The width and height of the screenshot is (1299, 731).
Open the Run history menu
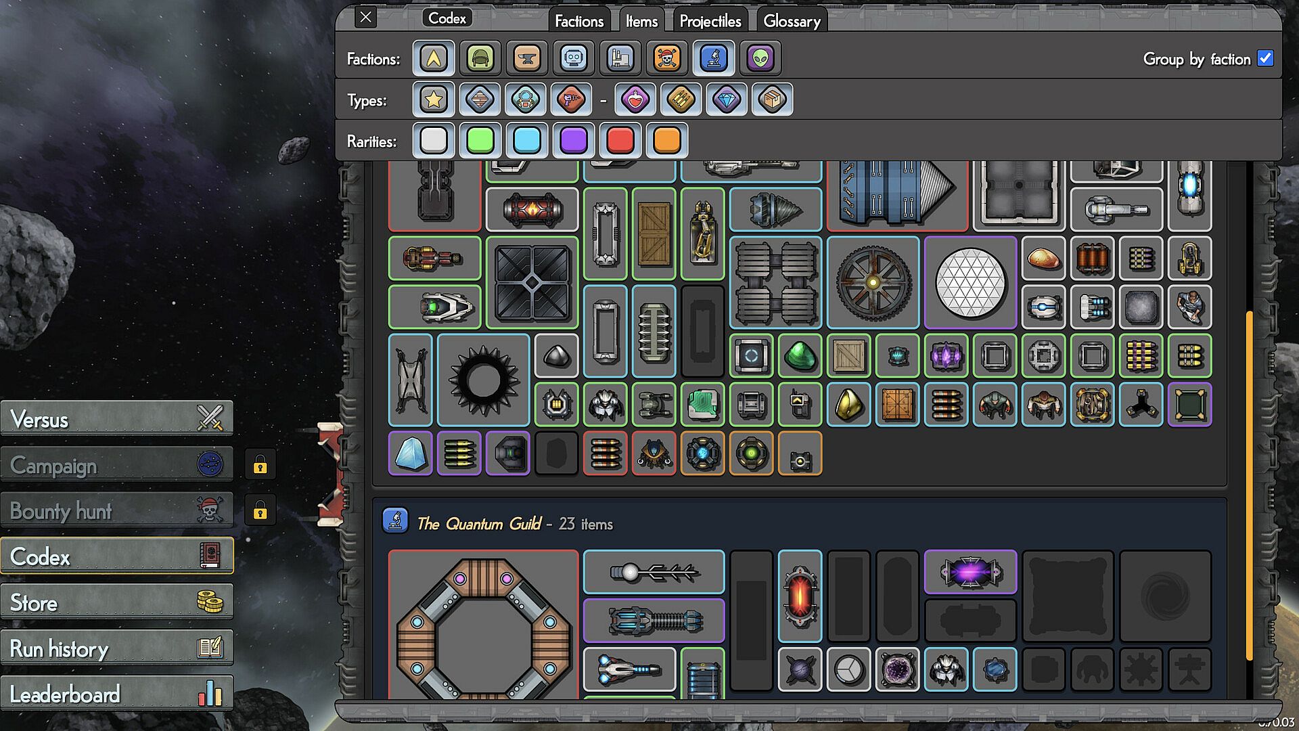[x=116, y=648]
